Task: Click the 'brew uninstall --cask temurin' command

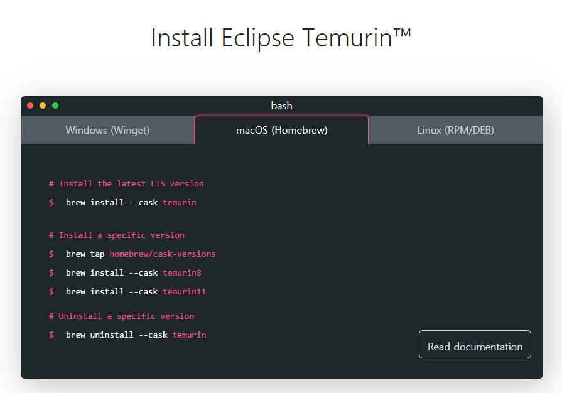Action: tap(136, 335)
